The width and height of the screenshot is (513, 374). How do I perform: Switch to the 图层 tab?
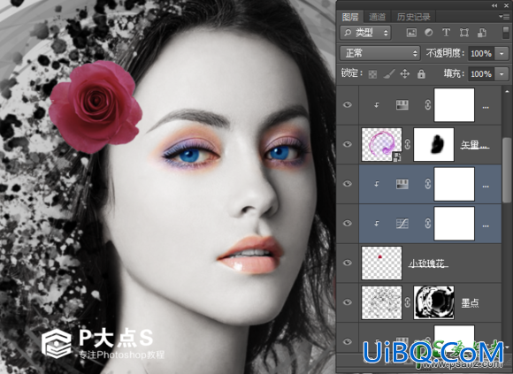click(x=350, y=17)
